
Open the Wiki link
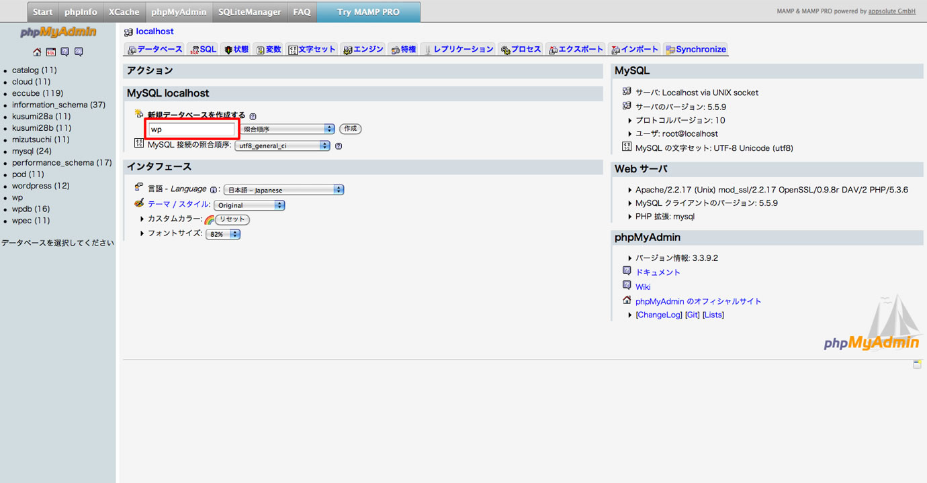[x=643, y=287]
